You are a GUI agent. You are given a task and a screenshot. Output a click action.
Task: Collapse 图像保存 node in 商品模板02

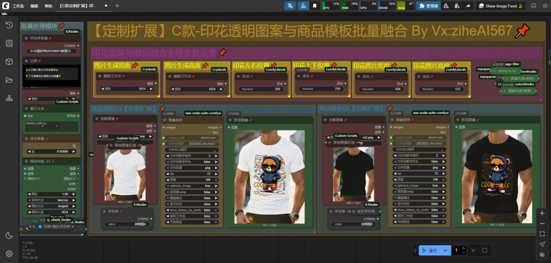point(393,120)
